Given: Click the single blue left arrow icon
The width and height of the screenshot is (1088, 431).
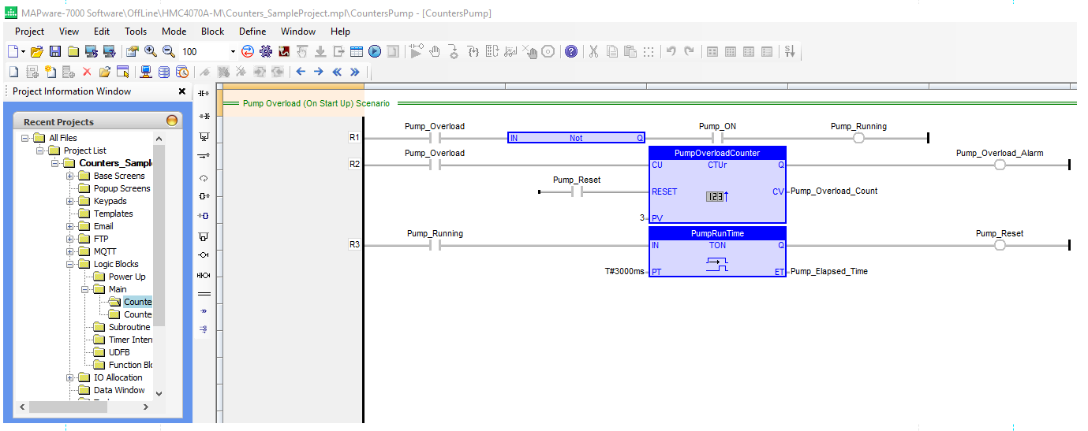Looking at the screenshot, I should pyautogui.click(x=301, y=72).
